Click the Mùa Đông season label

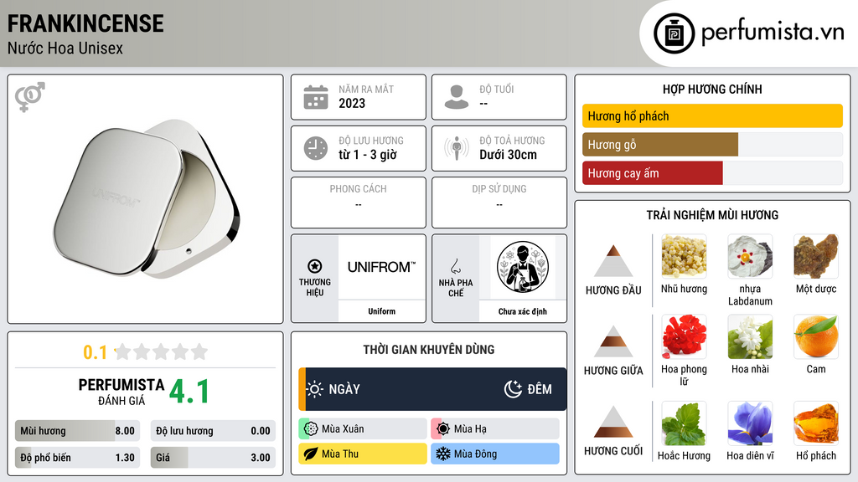point(476,454)
